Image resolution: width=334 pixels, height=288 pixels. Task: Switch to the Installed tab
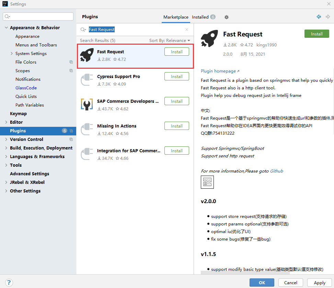click(x=201, y=17)
